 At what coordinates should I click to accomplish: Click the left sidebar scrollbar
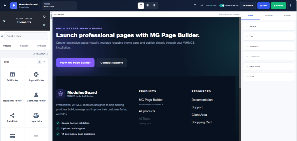51,16
